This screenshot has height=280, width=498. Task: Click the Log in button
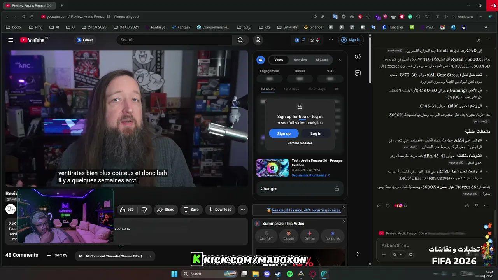point(316,133)
